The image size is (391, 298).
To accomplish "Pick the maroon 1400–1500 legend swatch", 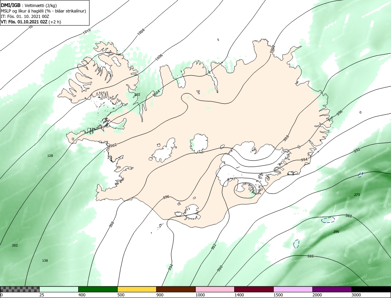I will 254,289.
